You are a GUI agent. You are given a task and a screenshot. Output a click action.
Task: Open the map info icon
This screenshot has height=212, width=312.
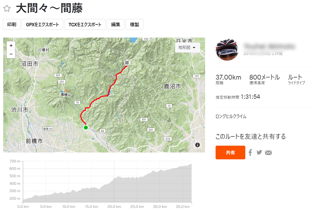(x=197, y=145)
